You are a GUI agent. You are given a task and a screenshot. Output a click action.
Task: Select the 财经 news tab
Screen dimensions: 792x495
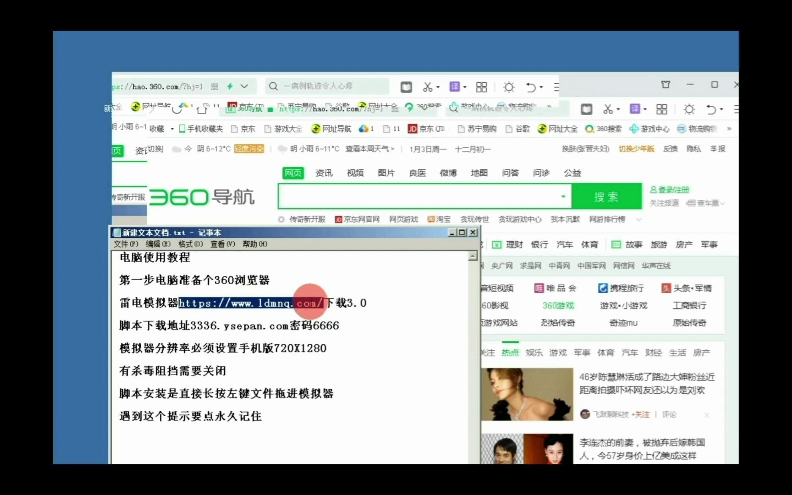pos(654,352)
